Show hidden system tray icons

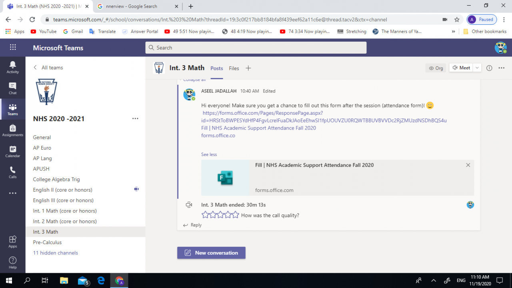tap(433, 280)
